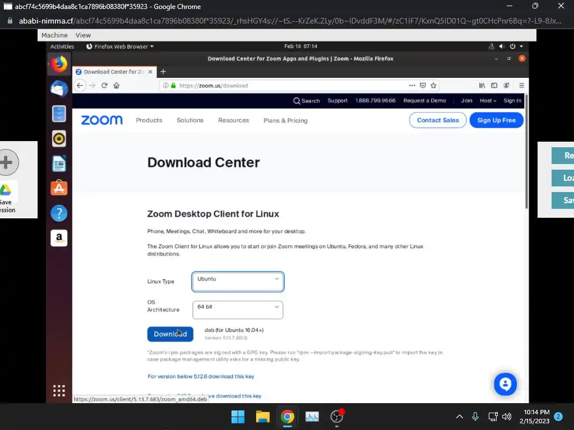This screenshot has width=574, height=430.
Task: Go to Plans & Pricing
Action: pos(285,121)
